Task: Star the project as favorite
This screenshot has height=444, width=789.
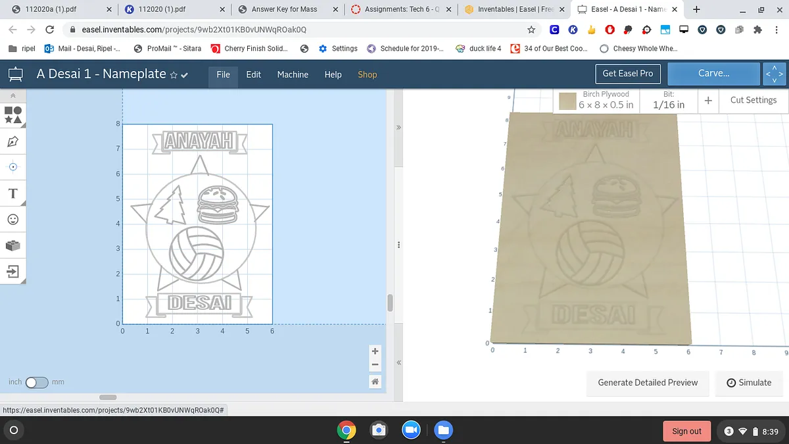Action: pos(174,75)
